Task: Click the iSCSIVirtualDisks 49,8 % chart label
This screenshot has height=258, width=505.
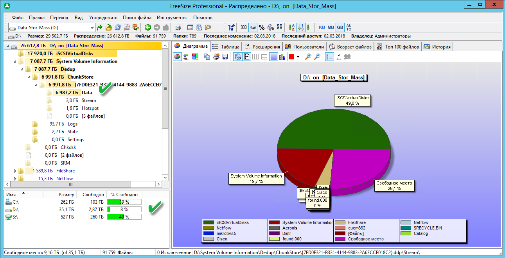Action: coord(352,100)
